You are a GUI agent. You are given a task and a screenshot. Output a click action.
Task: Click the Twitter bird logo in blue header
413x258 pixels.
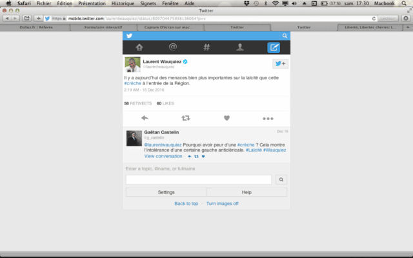129,36
